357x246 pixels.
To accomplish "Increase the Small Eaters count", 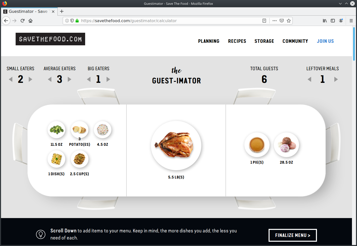I will [x=30, y=79].
